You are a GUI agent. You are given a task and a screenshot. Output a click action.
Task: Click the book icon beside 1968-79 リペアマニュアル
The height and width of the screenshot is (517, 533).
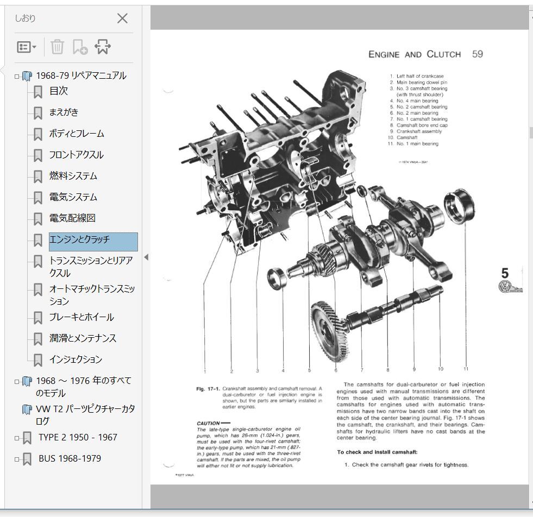pyautogui.click(x=27, y=76)
